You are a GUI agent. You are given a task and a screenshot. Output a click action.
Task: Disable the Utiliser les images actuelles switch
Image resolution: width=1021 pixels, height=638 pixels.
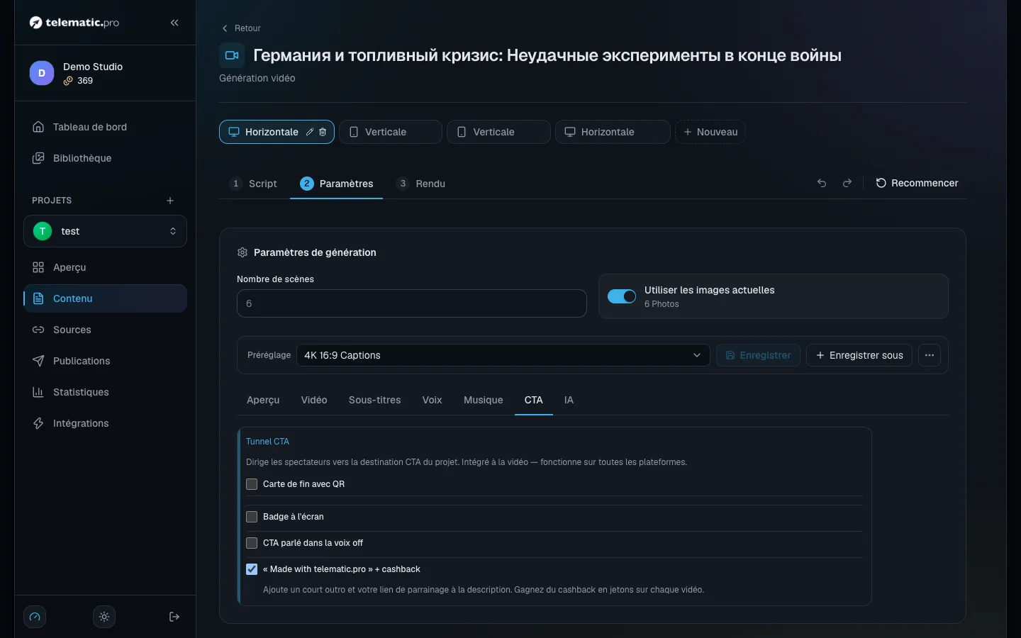coord(622,296)
